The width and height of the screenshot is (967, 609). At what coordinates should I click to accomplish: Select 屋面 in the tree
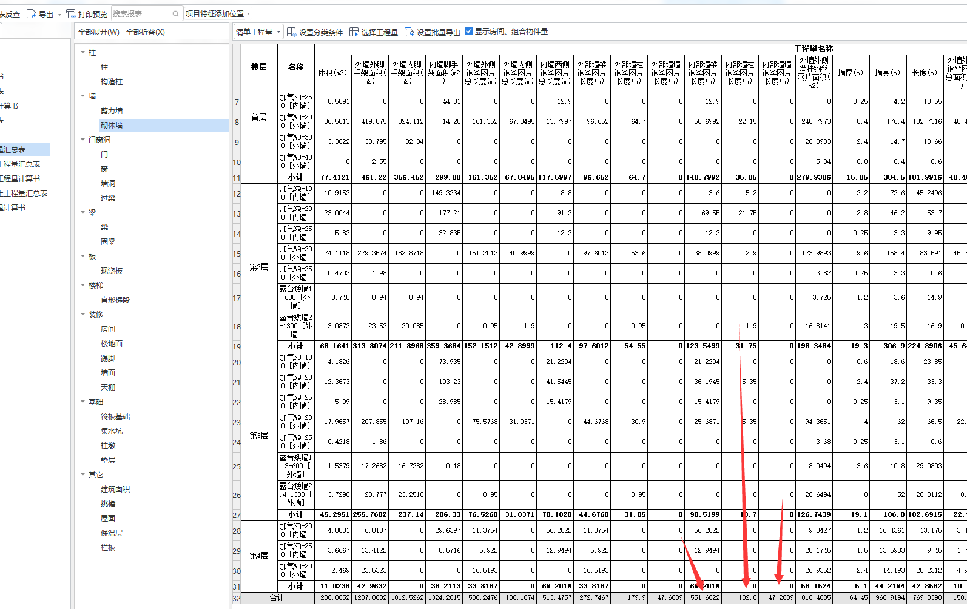[108, 518]
